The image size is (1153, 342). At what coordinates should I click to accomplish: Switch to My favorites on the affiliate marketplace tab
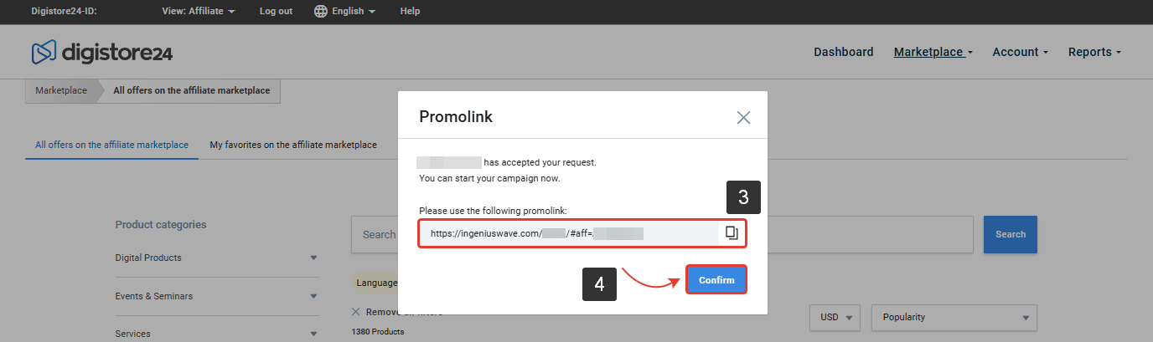293,145
